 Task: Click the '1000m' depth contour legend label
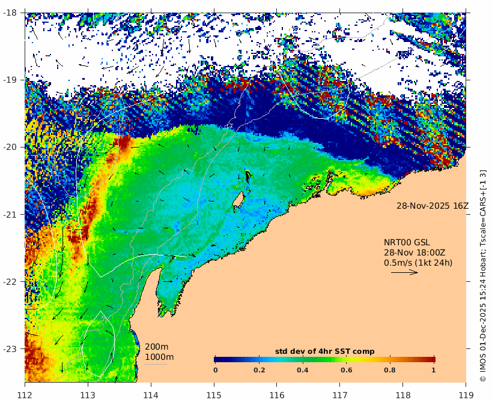coord(159,357)
